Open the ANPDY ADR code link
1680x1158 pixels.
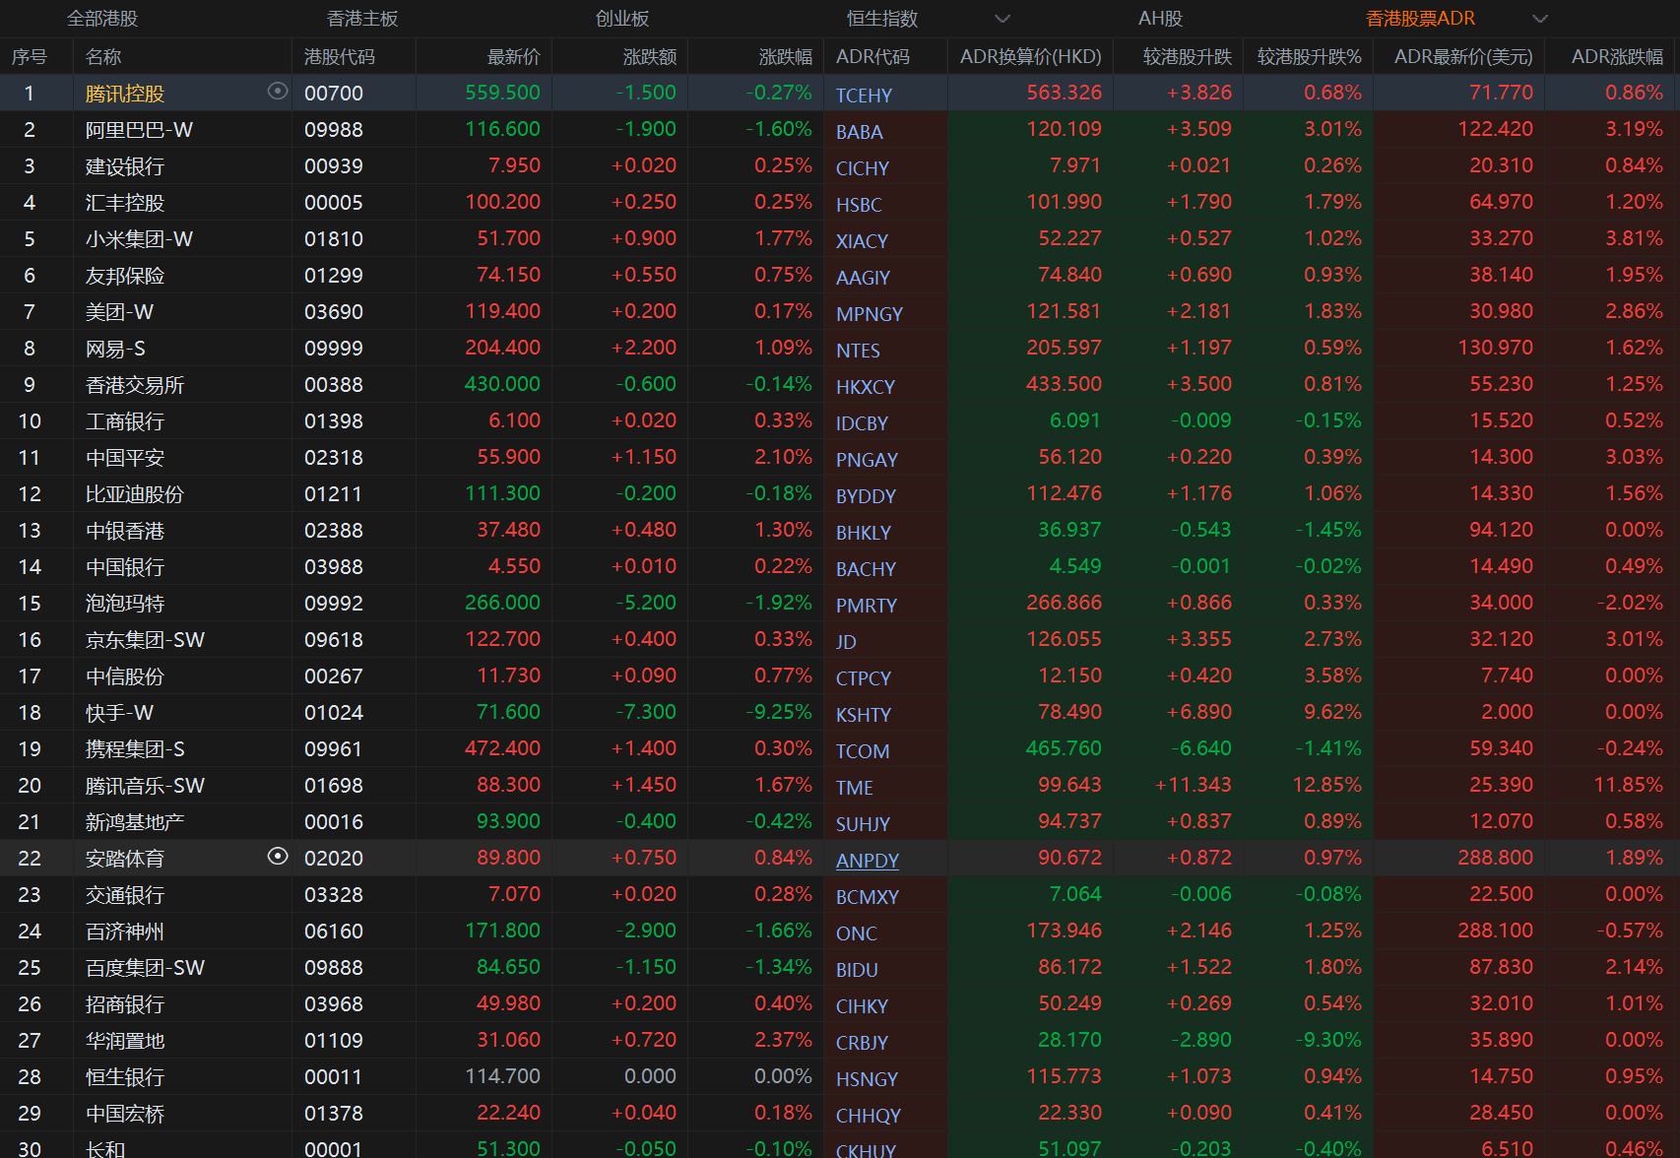[867, 860]
